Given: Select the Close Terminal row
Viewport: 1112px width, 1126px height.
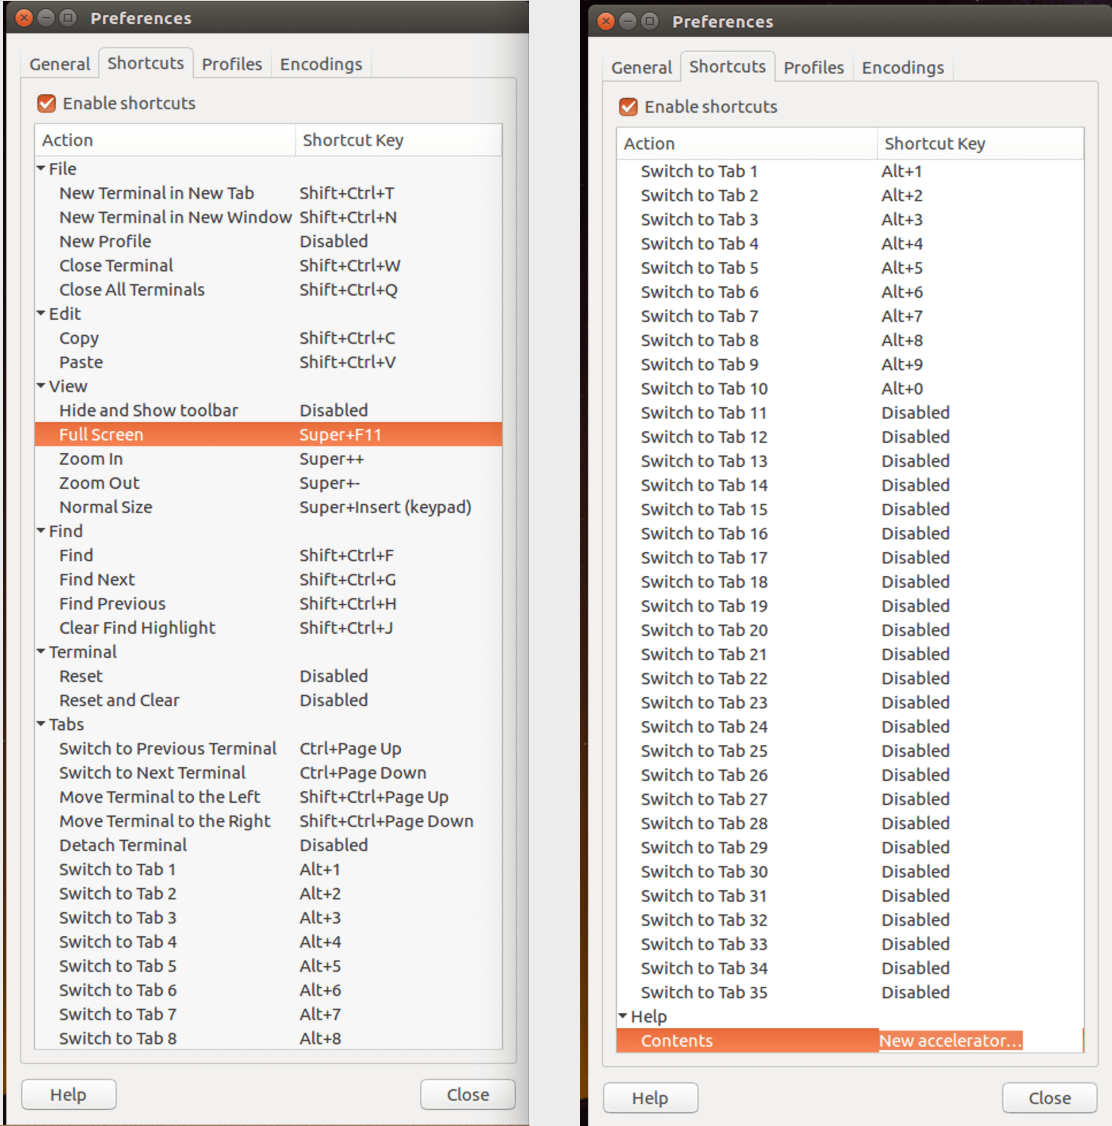Looking at the screenshot, I should coord(268,265).
